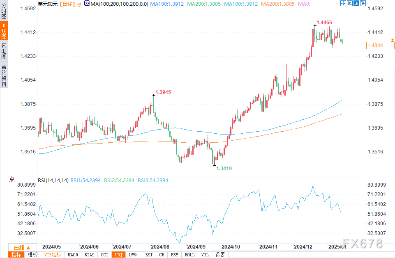Click the RSI1:54.2394 value
Viewport: 395px width, 258px height.
coord(85,180)
